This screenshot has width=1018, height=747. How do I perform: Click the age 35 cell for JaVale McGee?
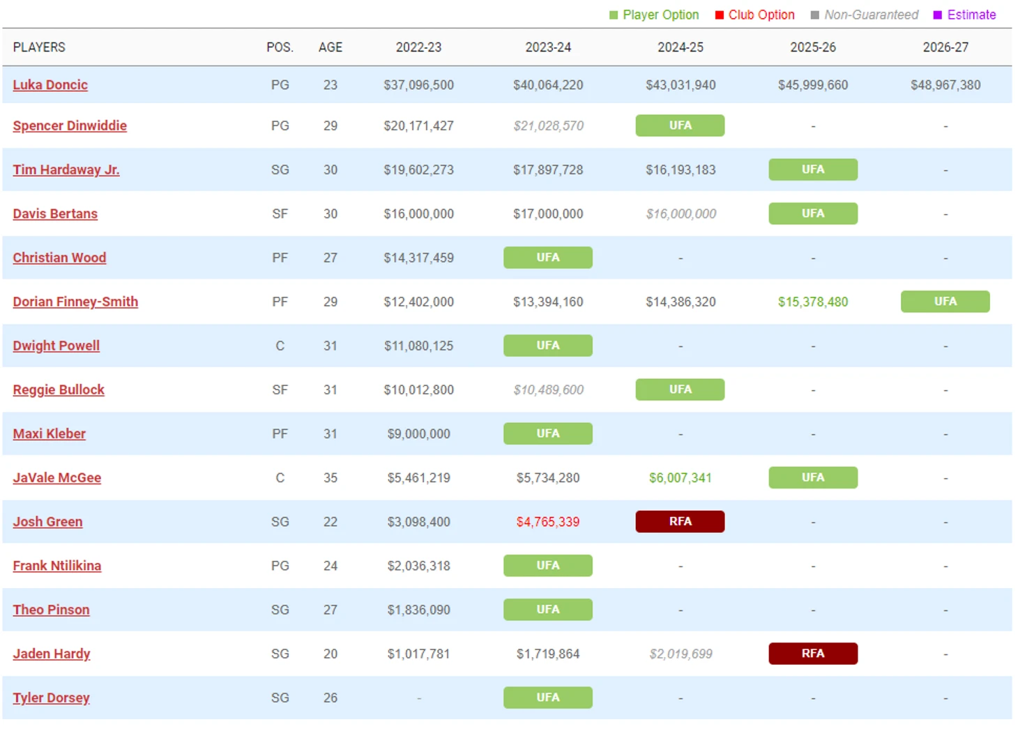coord(331,478)
